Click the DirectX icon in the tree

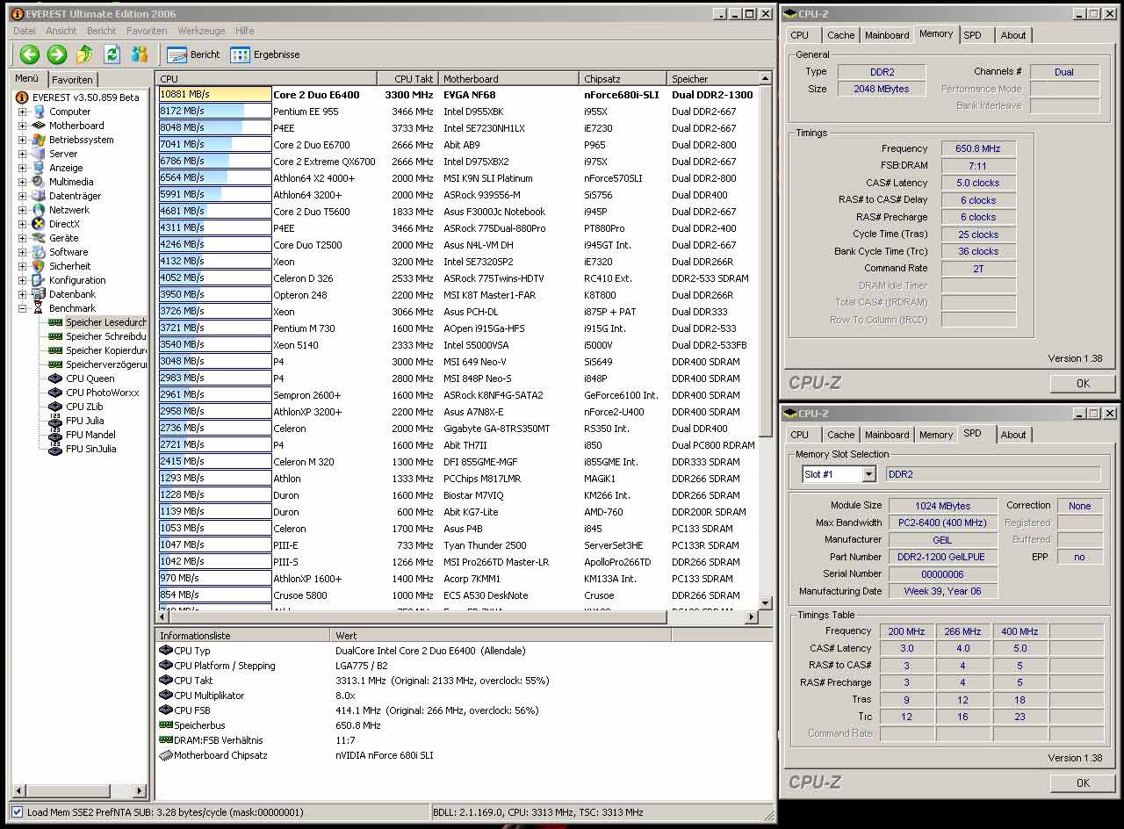(39, 224)
